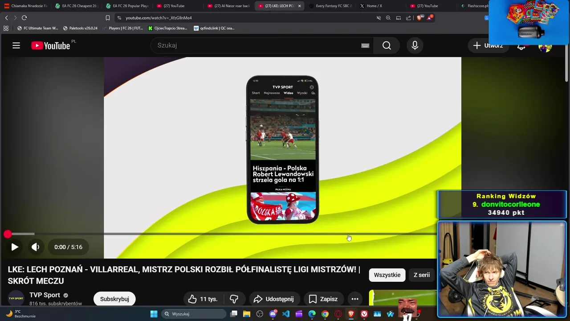
Task: Open OjciecTrapcio Strea... bookmark
Action: tap(167, 28)
